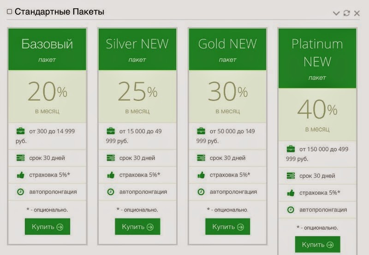Click the term icon in Gold NEW package
Viewport: 369px width, 255px height.
pos(201,158)
